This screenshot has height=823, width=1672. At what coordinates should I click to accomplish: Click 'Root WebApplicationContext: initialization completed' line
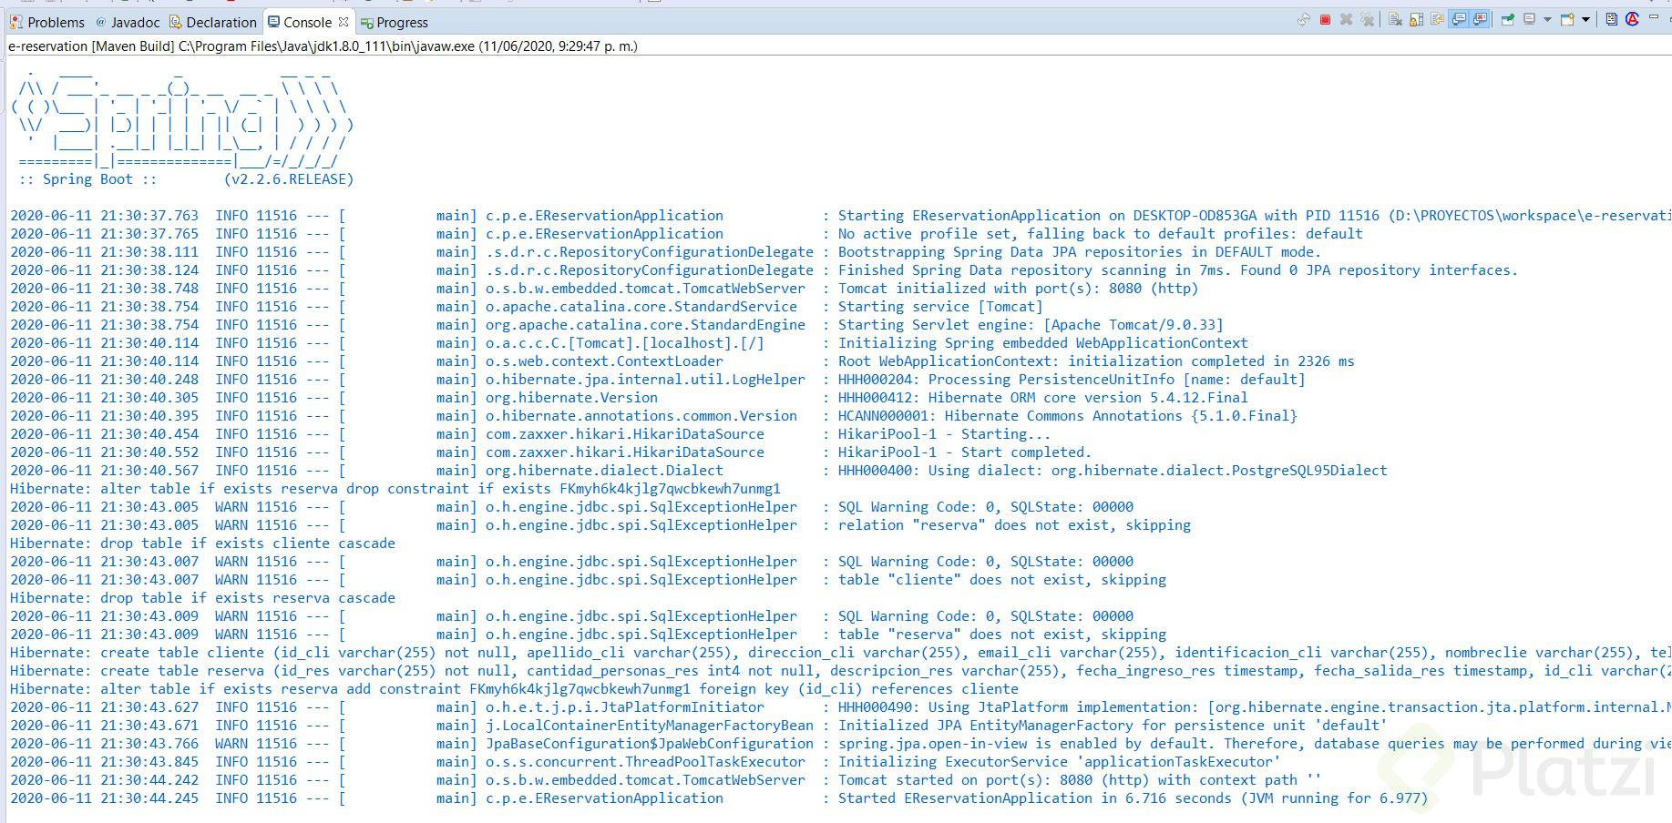click(682, 361)
